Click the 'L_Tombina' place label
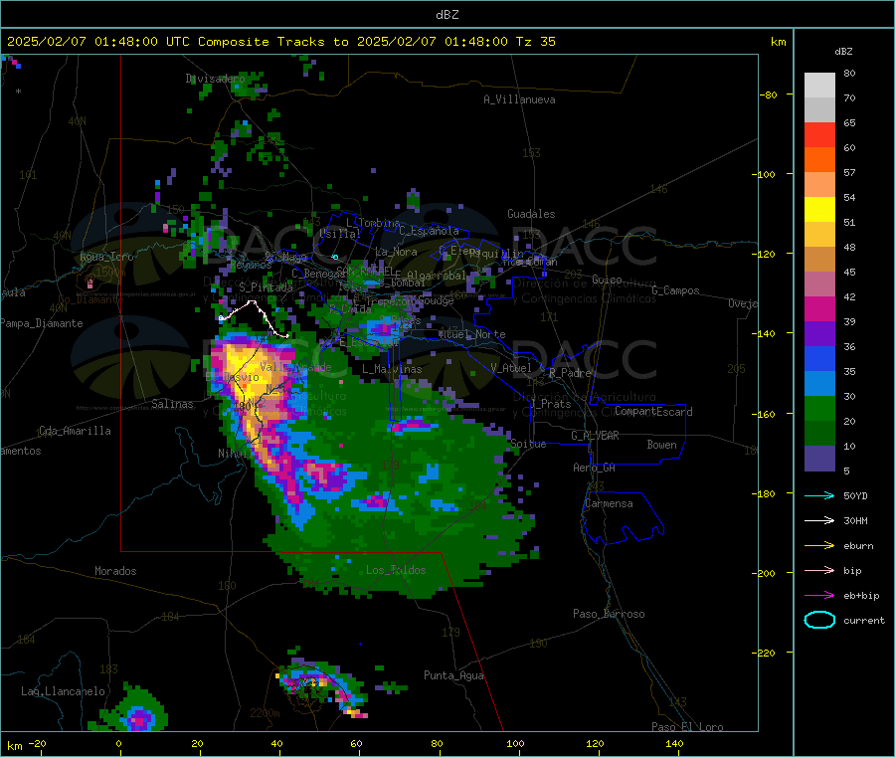The height and width of the screenshot is (757, 895). pos(373,223)
